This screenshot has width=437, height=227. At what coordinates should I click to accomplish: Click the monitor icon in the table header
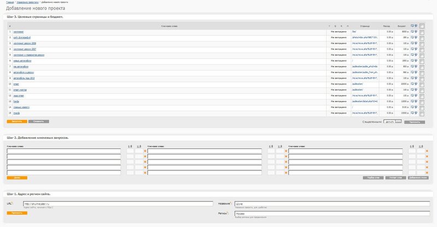412,26
